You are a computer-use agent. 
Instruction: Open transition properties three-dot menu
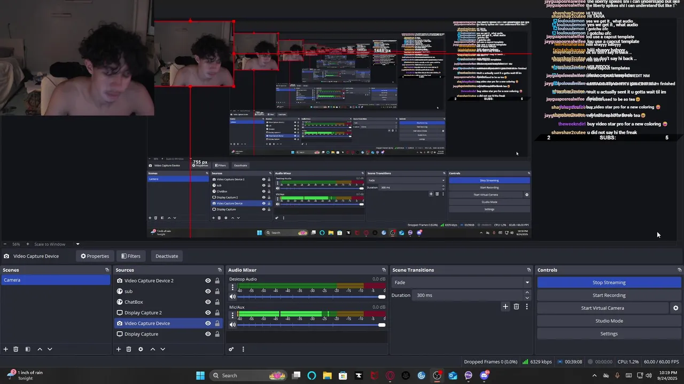click(x=527, y=307)
